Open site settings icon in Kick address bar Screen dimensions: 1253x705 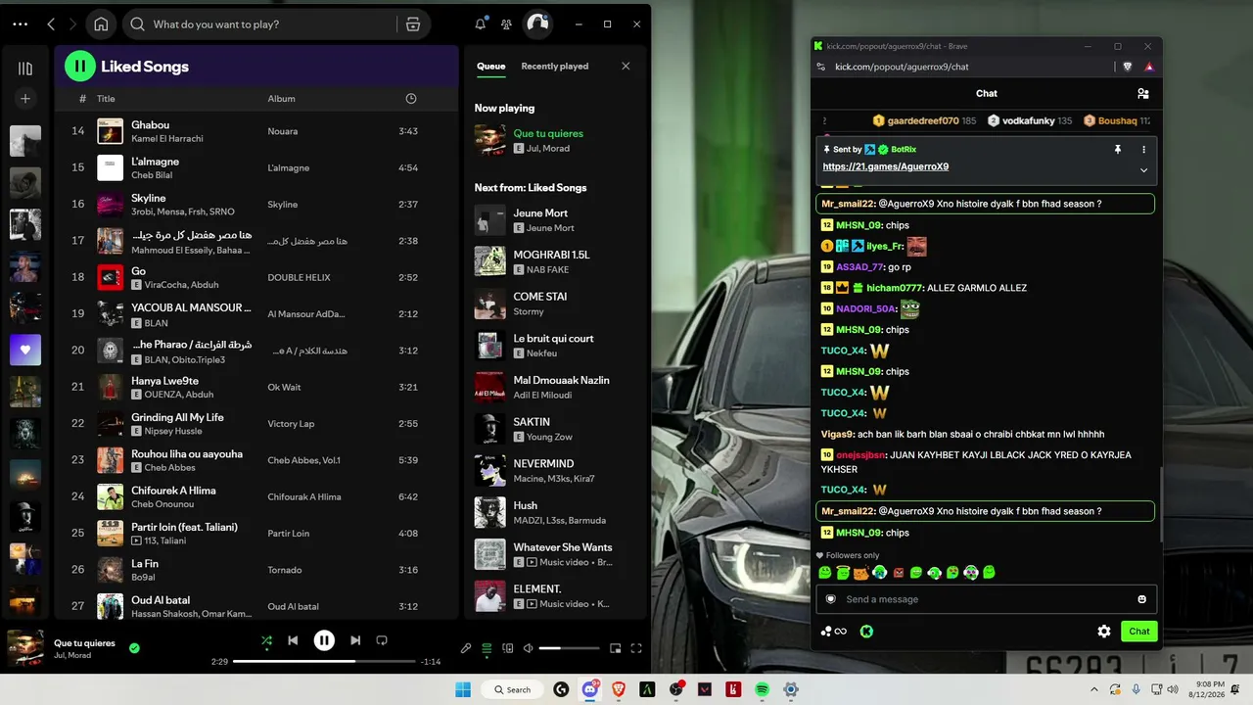[821, 67]
